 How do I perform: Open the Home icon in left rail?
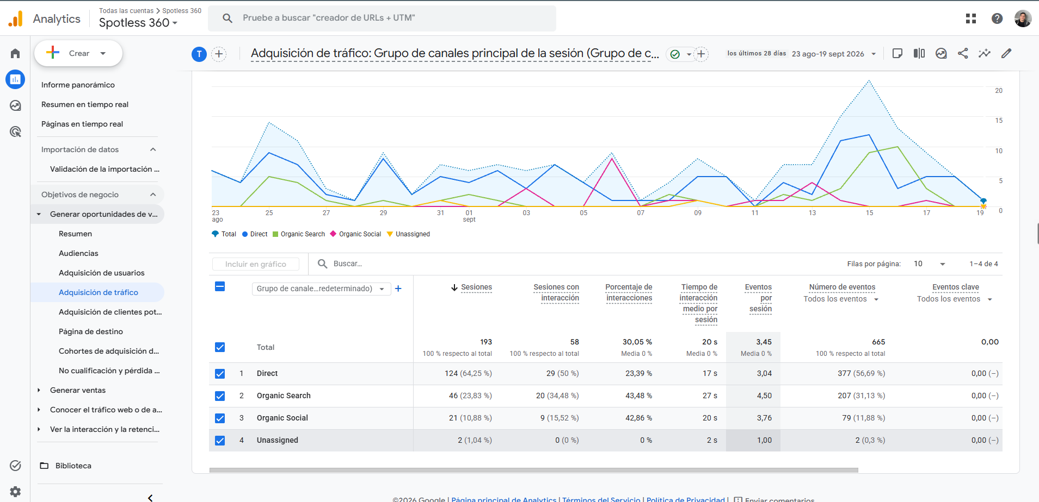coord(15,53)
